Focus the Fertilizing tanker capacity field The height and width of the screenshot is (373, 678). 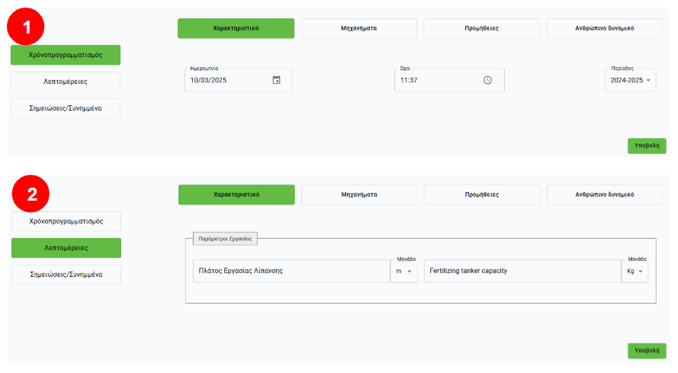point(522,271)
